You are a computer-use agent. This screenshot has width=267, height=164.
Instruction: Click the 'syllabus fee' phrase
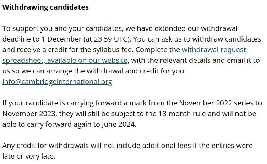(113, 50)
